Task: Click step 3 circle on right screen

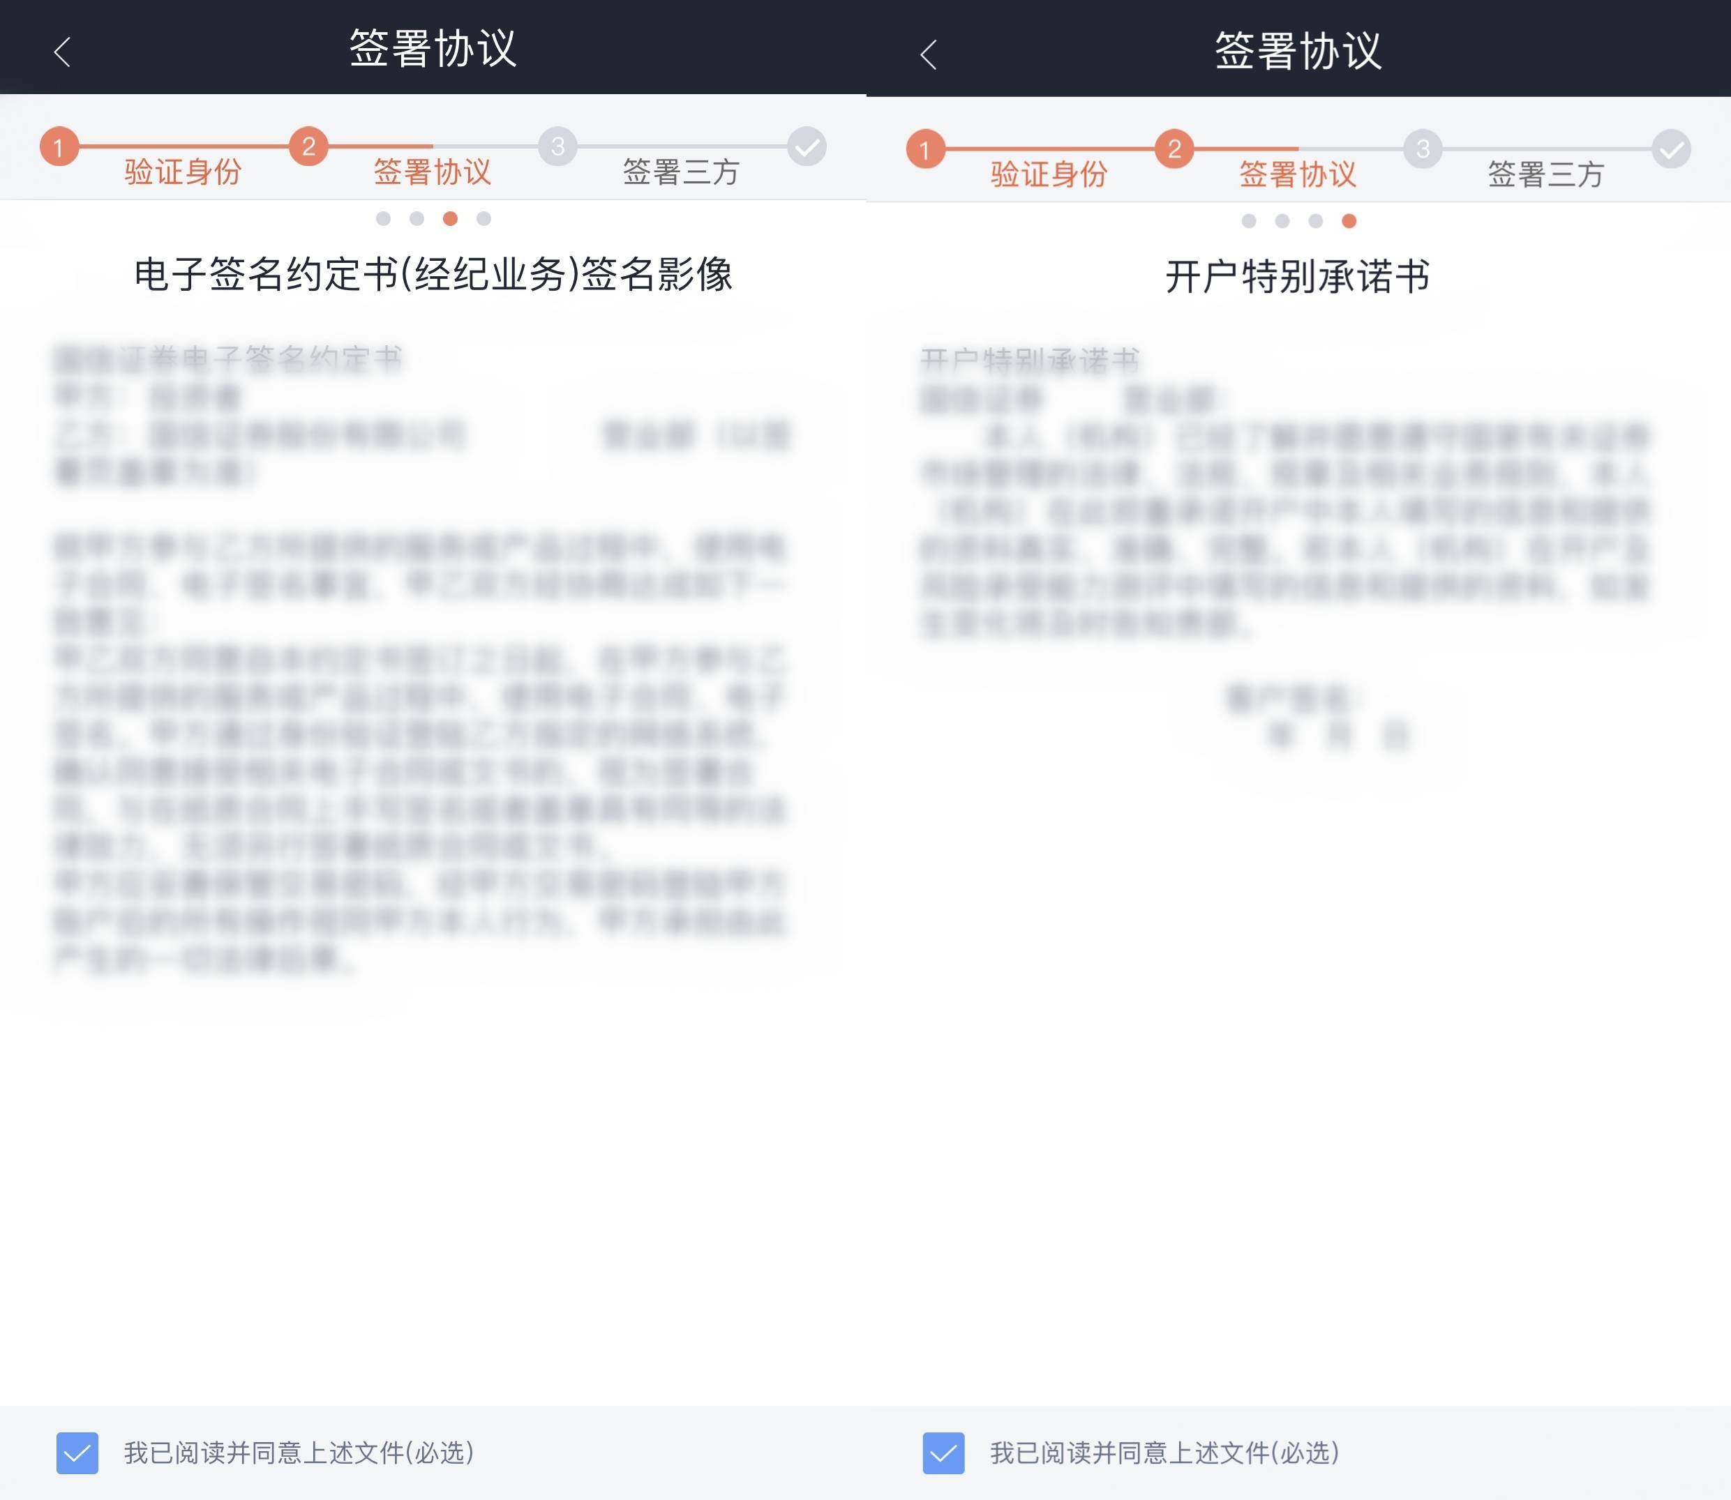Action: pos(1423,150)
